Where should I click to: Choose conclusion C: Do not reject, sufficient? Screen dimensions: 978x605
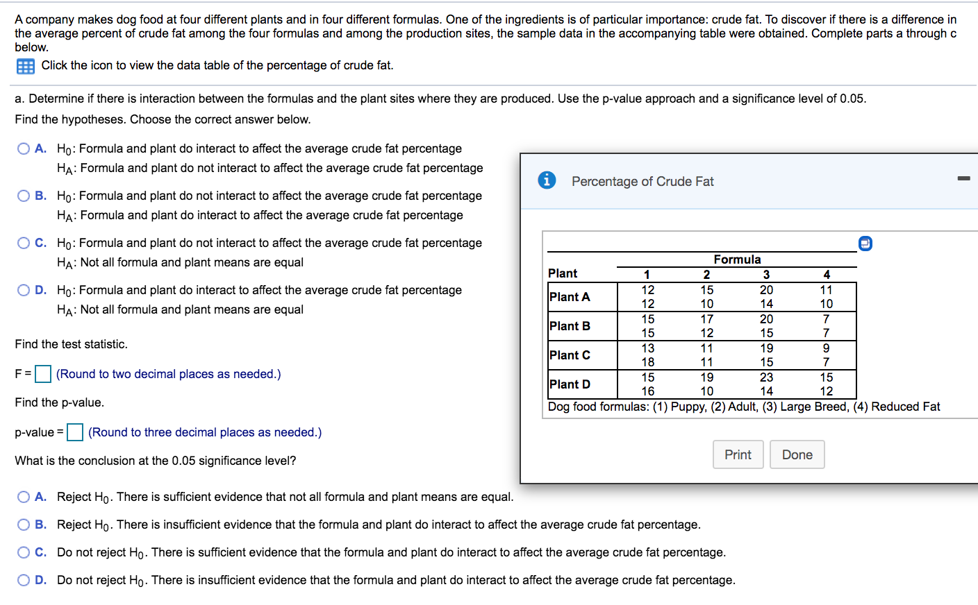[x=24, y=552]
